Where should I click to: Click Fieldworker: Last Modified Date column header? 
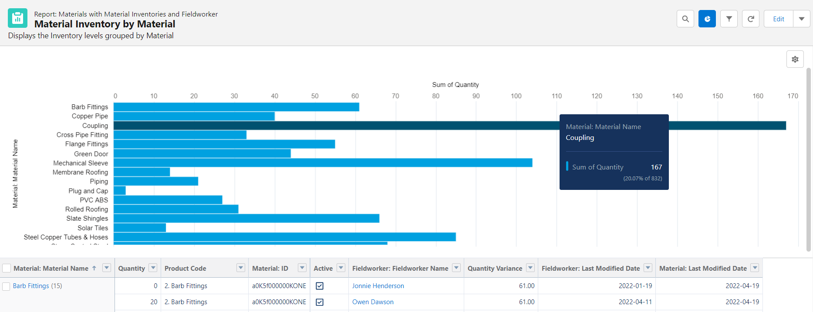[x=590, y=269]
